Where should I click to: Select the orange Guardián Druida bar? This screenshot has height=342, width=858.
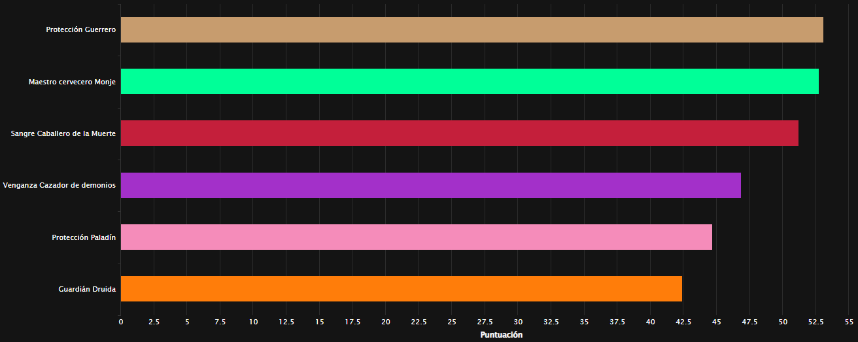coord(401,289)
